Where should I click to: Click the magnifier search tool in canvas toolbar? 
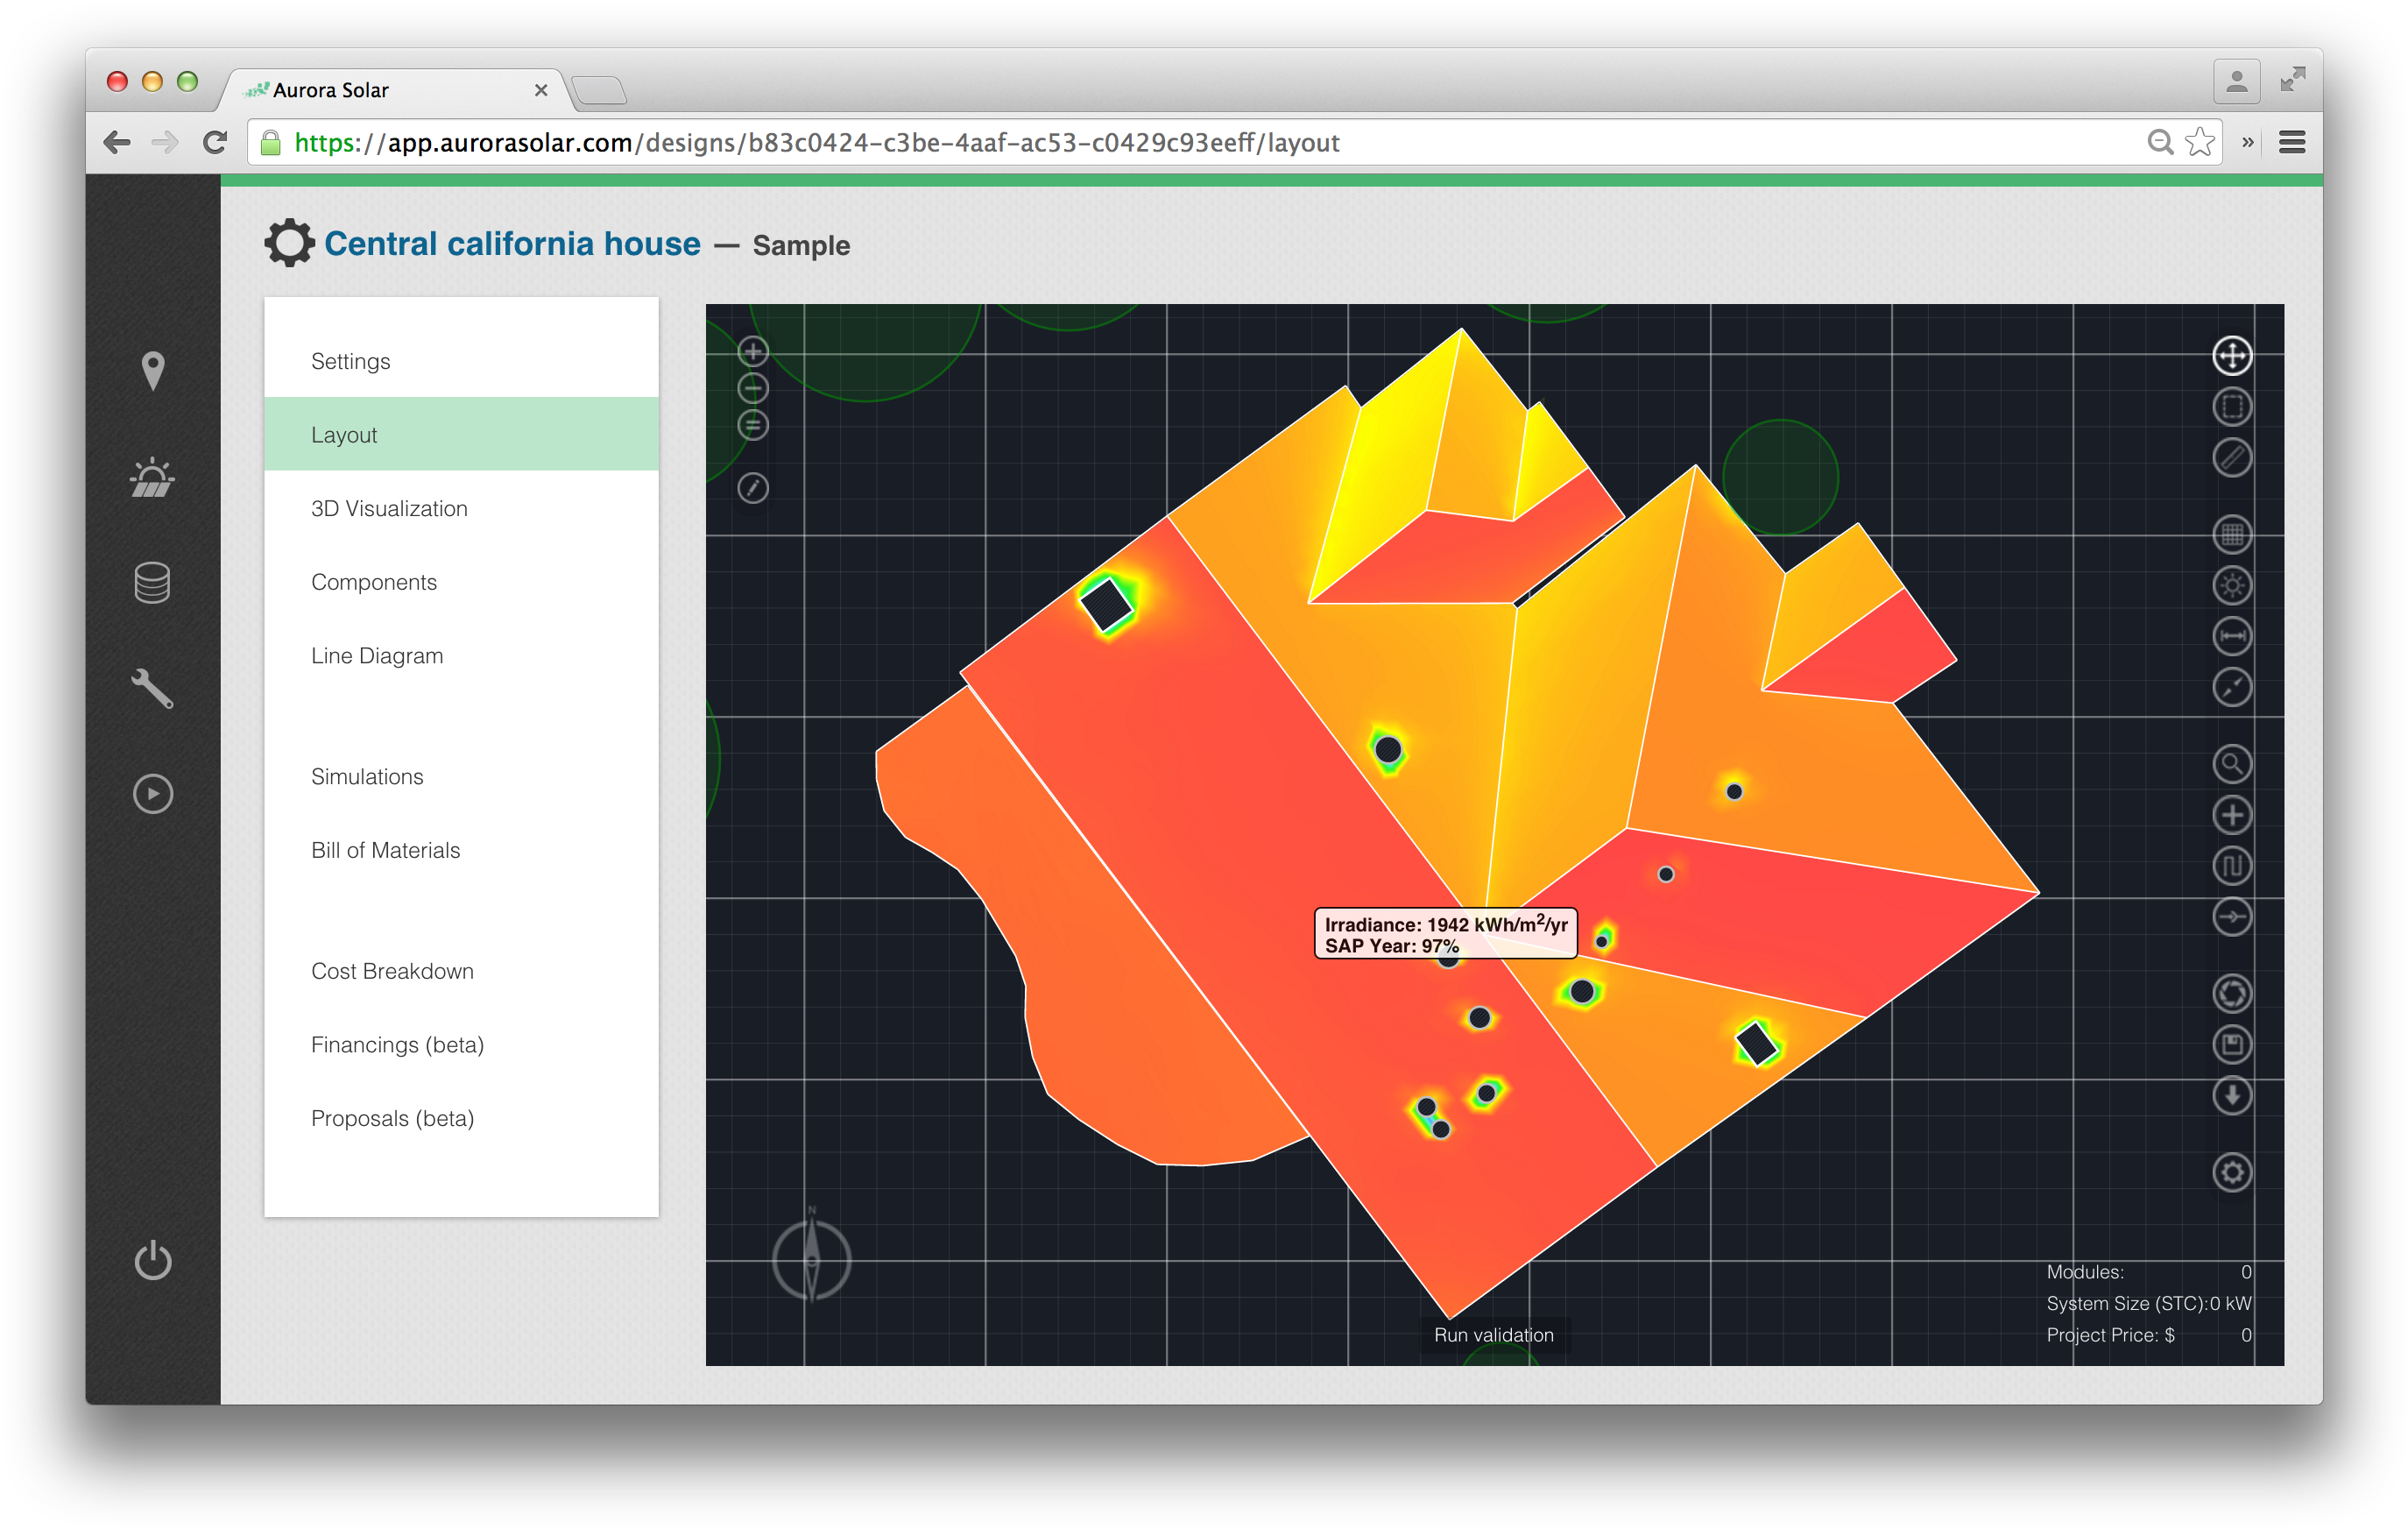[x=2231, y=764]
